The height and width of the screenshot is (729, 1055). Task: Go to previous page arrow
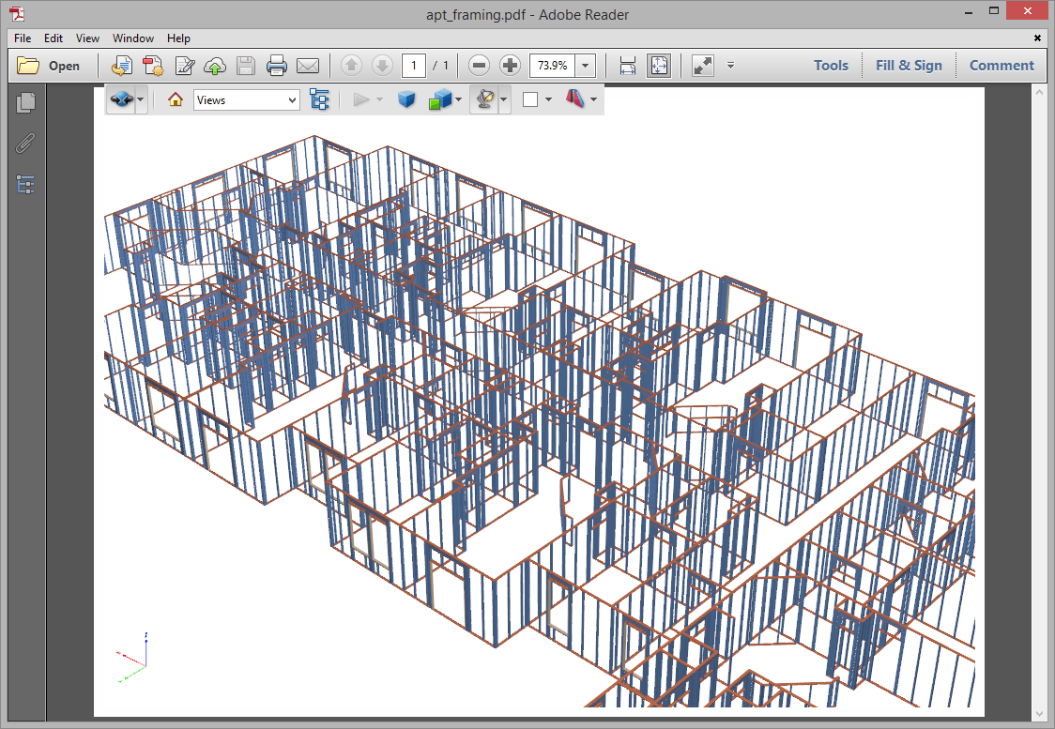point(351,66)
